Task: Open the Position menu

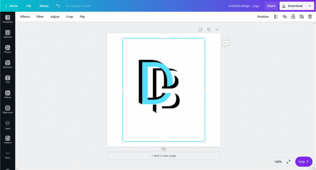Action: click(x=263, y=17)
